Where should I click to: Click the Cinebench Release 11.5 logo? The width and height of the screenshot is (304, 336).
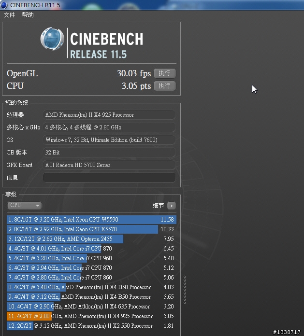[x=92, y=43]
